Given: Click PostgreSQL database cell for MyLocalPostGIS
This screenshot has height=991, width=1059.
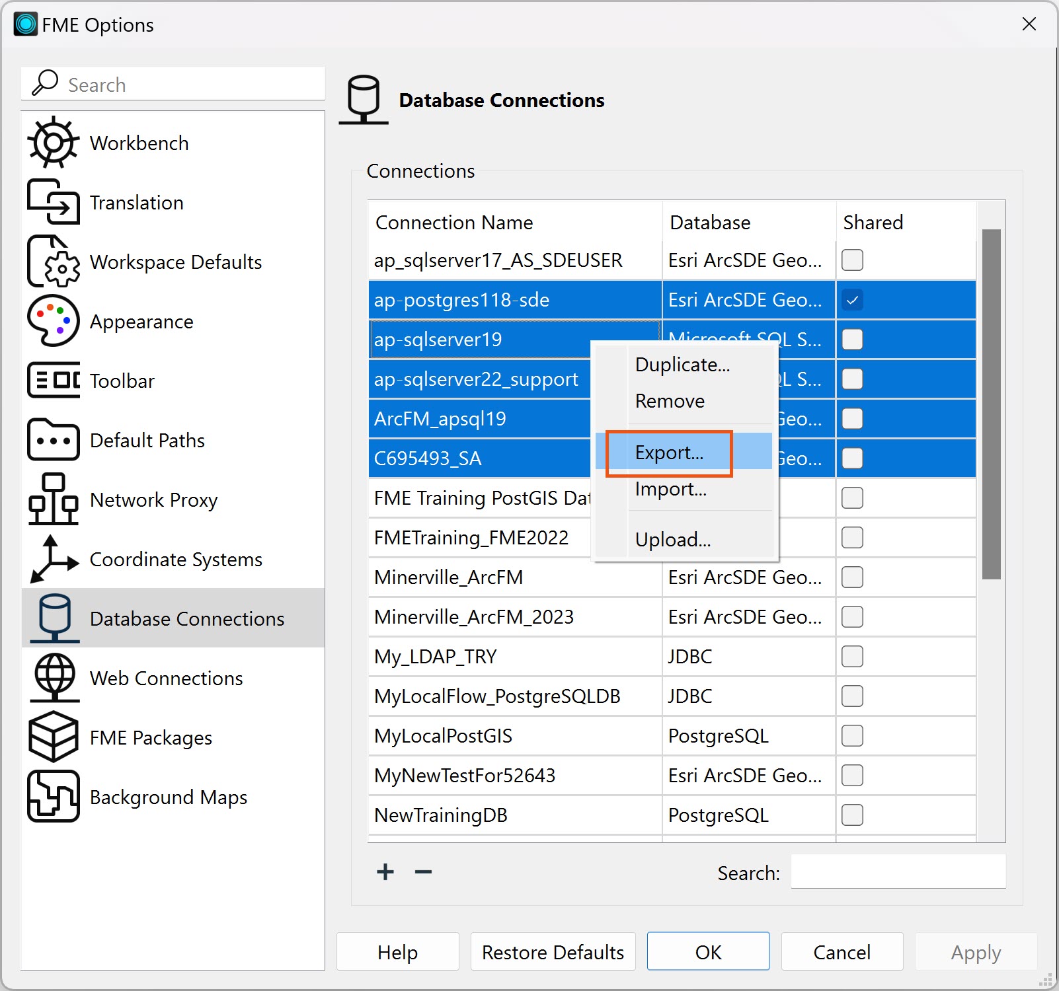Looking at the screenshot, I should click(749, 736).
